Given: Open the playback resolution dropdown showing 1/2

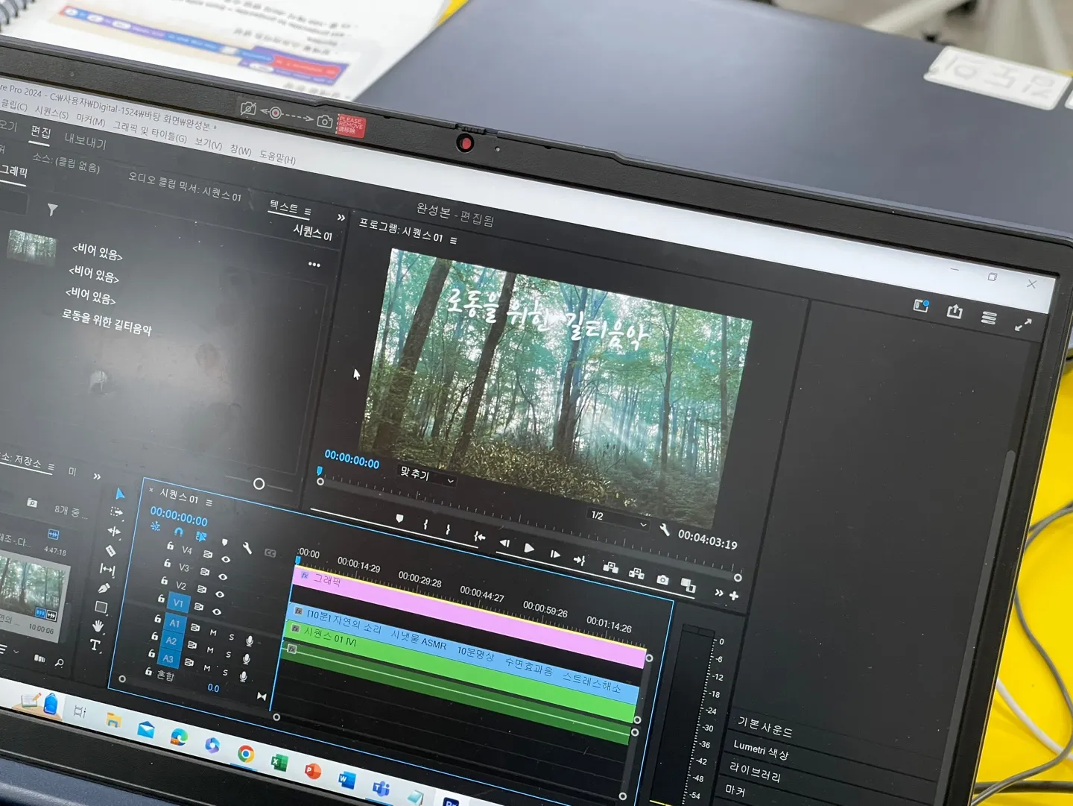Looking at the screenshot, I should [x=618, y=519].
